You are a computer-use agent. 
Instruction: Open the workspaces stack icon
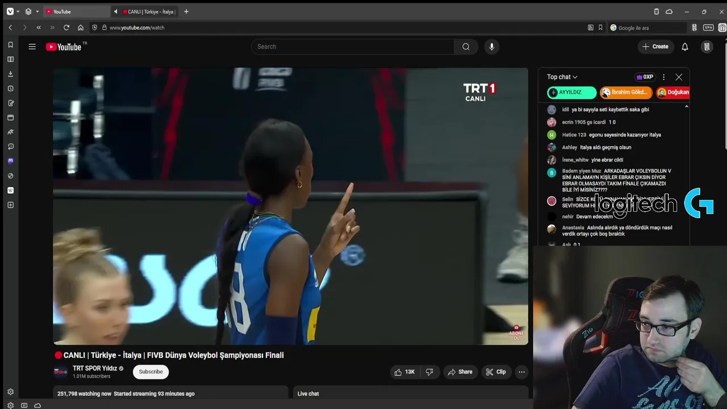click(28, 11)
